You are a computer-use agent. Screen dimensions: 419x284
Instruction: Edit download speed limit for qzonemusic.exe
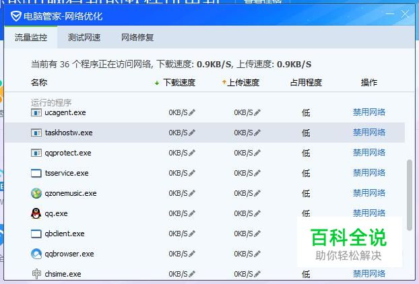coord(192,193)
